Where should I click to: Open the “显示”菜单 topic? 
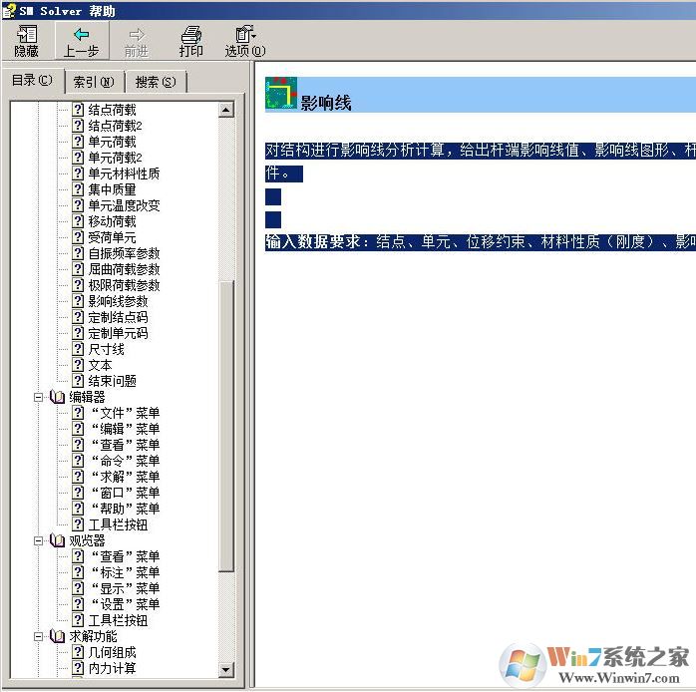[126, 589]
